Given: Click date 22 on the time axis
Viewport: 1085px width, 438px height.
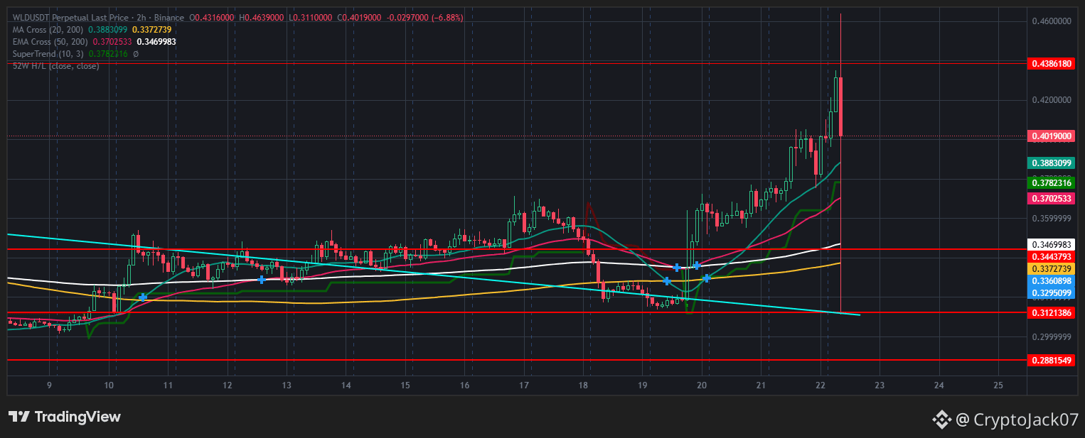Looking at the screenshot, I should coord(820,385).
